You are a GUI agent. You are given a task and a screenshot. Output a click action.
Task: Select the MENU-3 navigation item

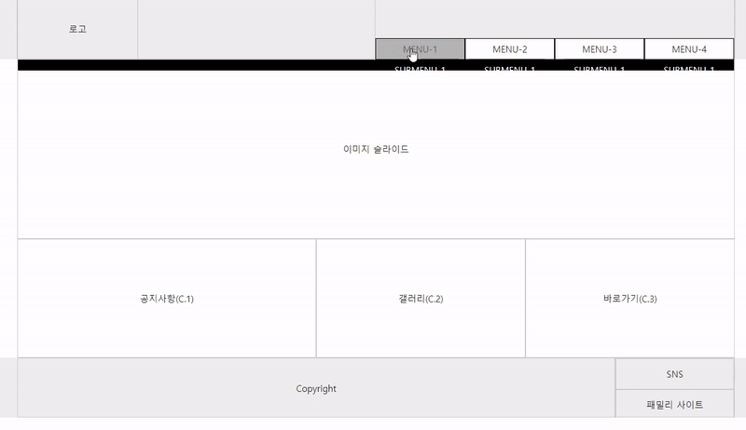click(x=600, y=49)
